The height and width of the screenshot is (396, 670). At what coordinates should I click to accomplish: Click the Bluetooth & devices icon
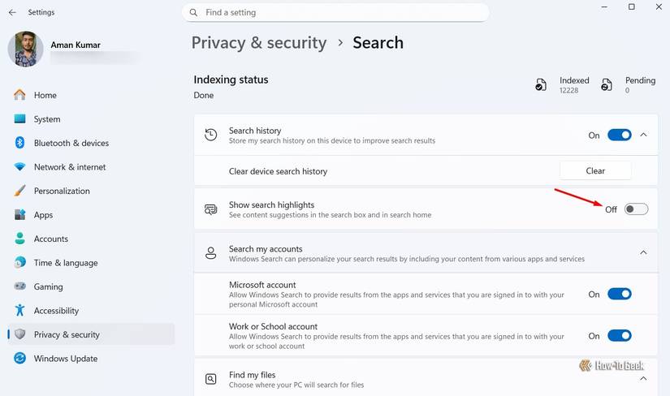(20, 143)
